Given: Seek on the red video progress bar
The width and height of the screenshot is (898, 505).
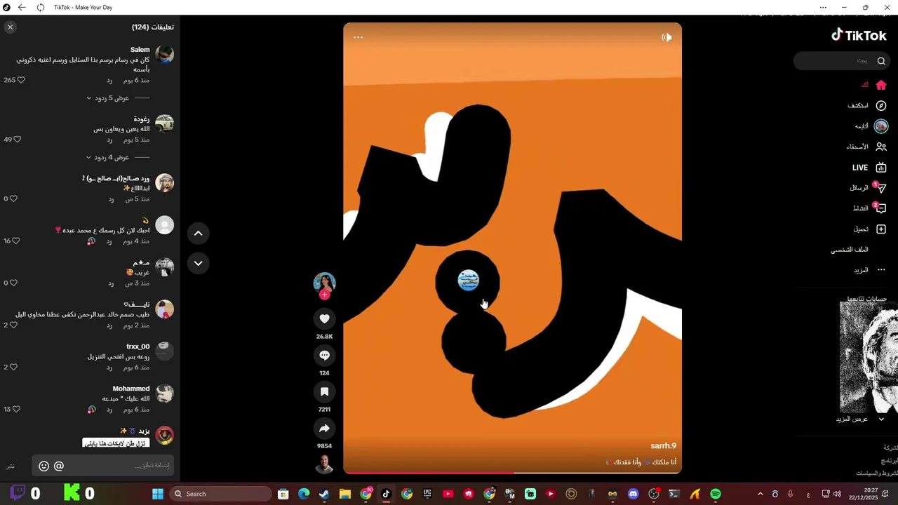Looking at the screenshot, I should 512,473.
